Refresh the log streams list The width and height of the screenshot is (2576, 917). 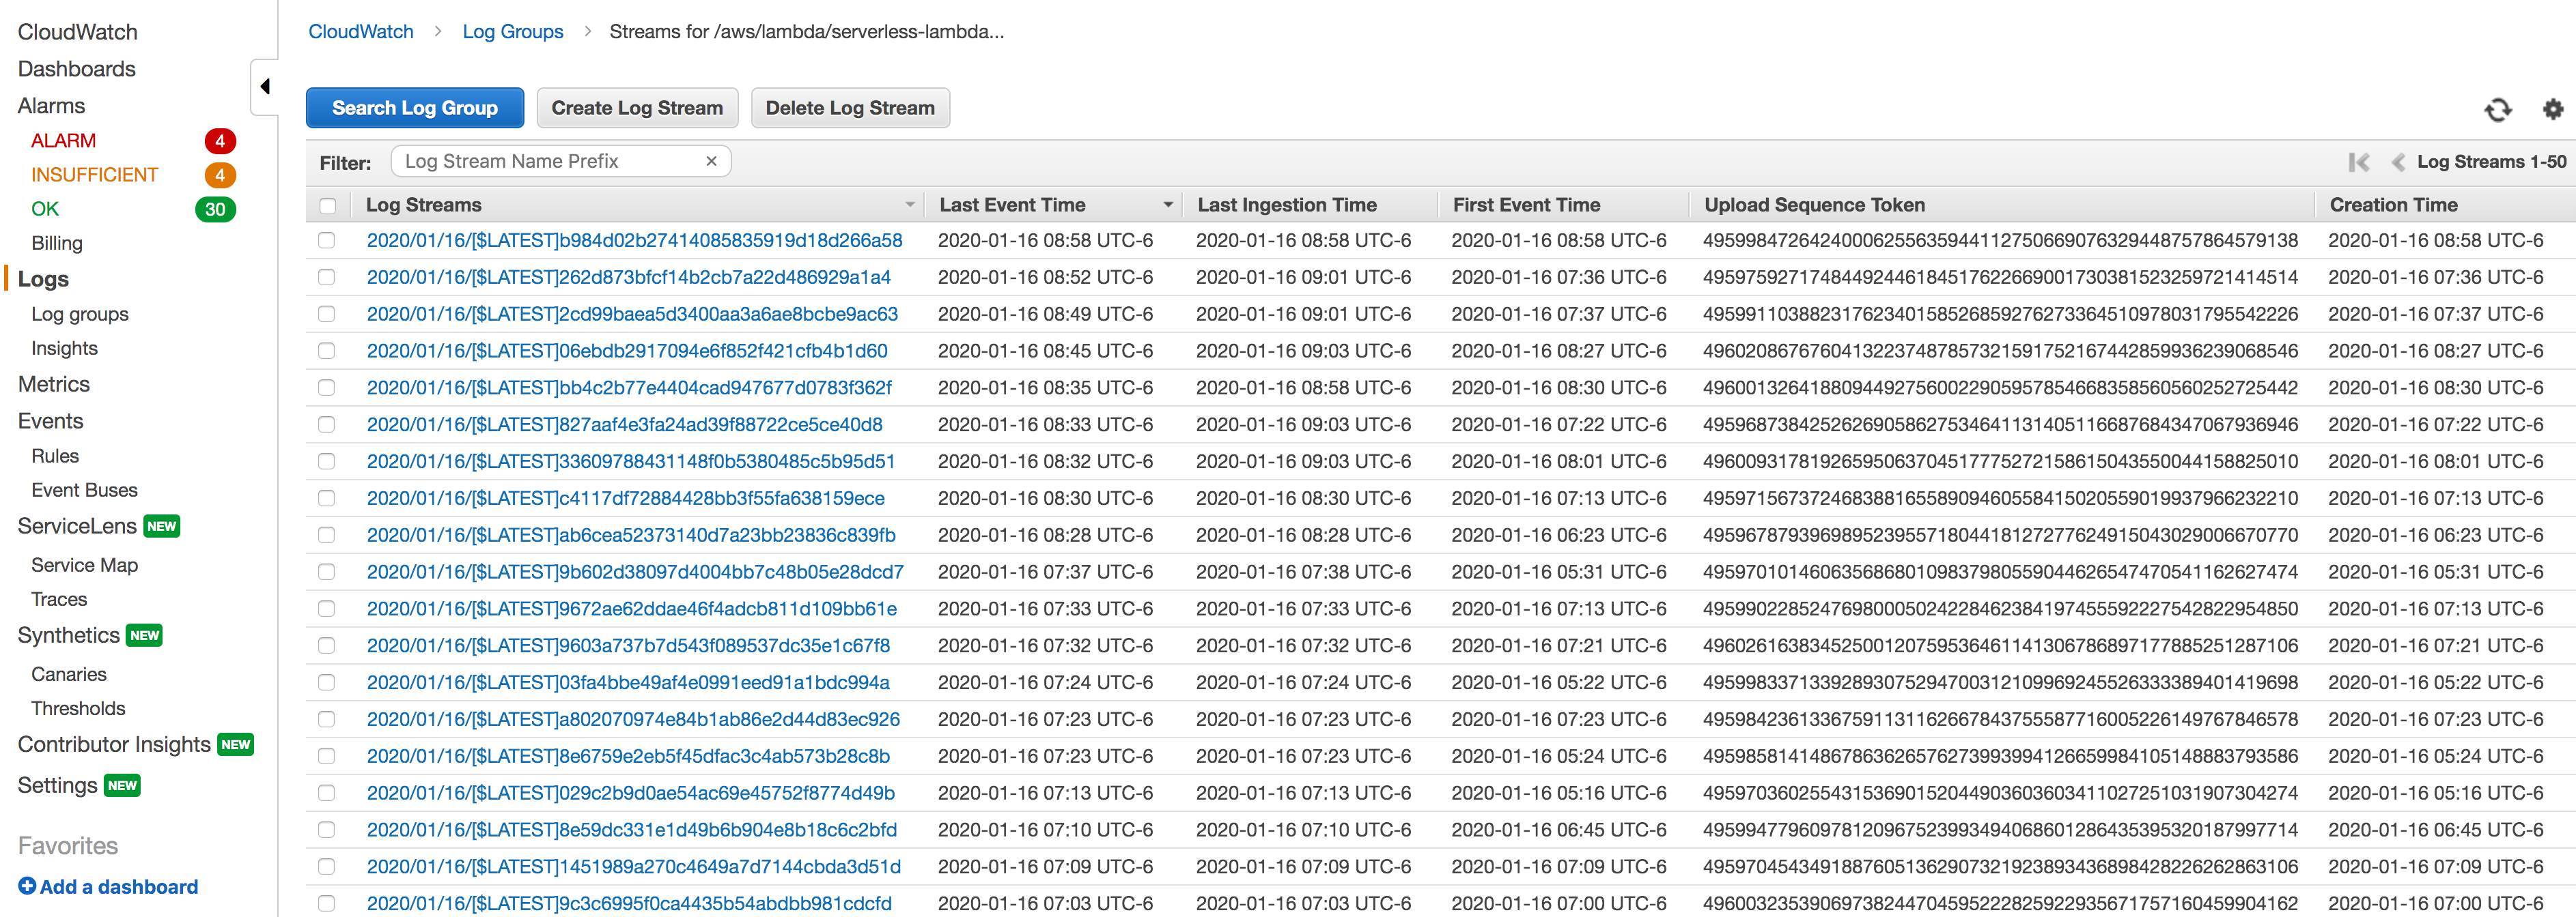[x=2497, y=110]
